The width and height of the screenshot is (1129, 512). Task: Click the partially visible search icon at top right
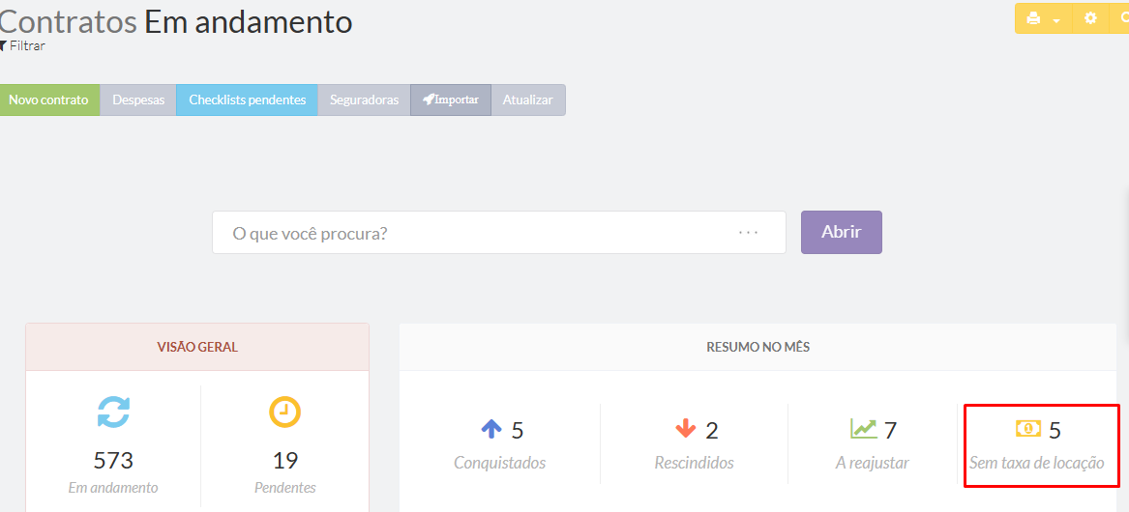[x=1122, y=18]
